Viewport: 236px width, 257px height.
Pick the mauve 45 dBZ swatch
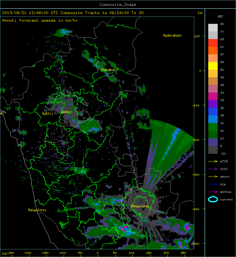[213, 89]
